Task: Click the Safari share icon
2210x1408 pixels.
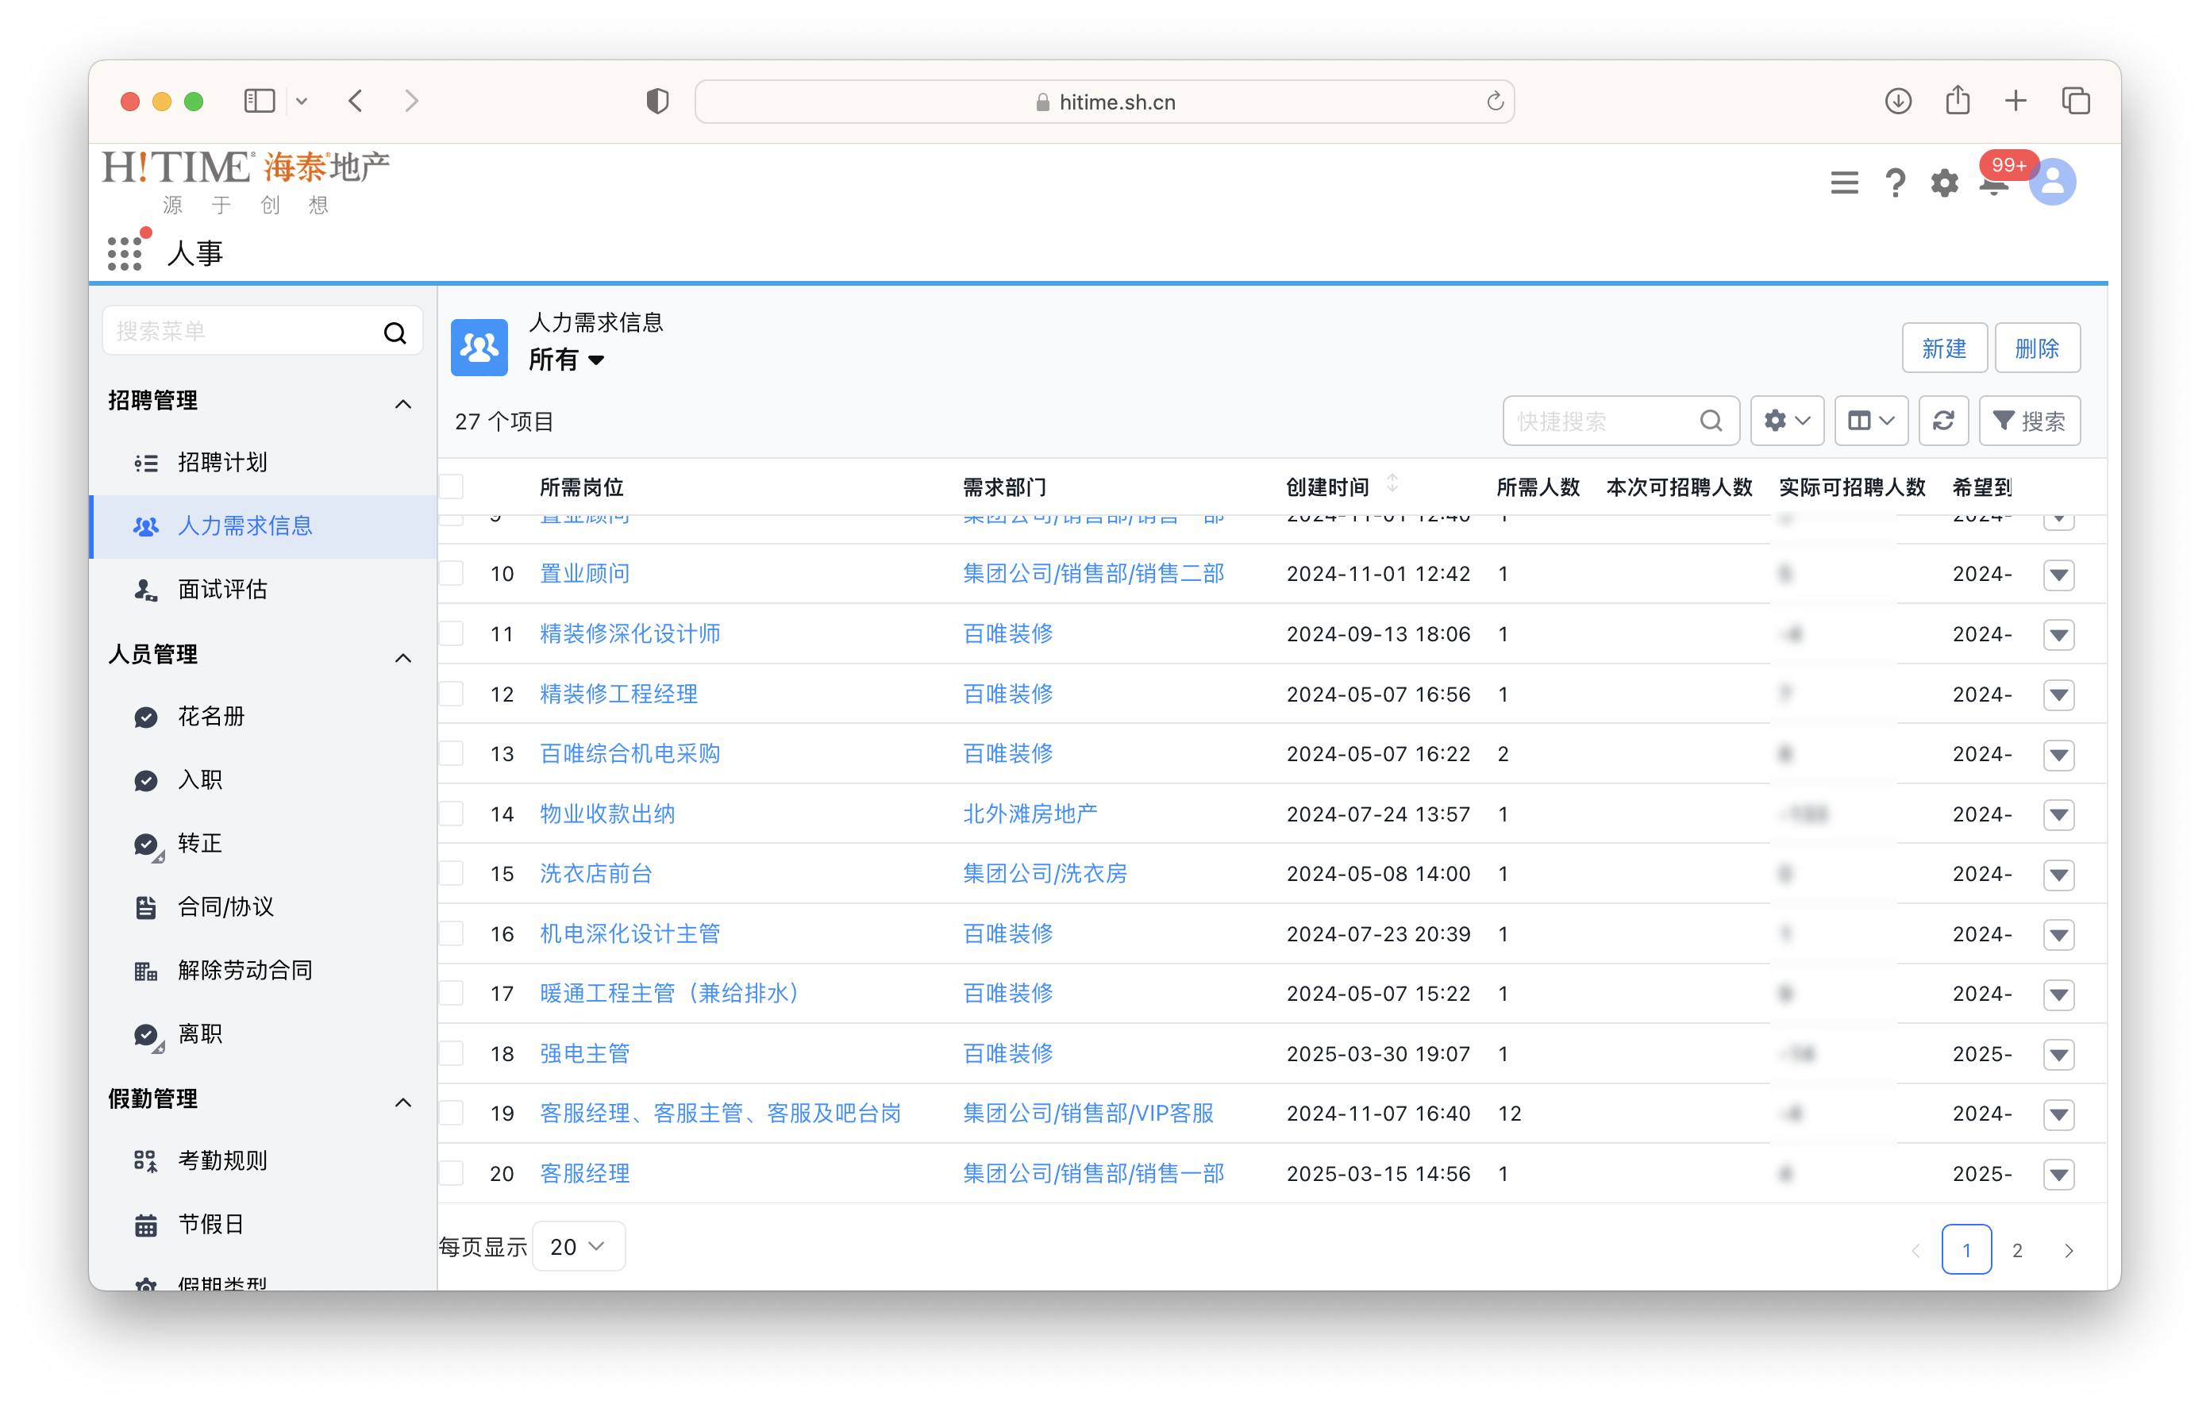Action: [x=1958, y=99]
